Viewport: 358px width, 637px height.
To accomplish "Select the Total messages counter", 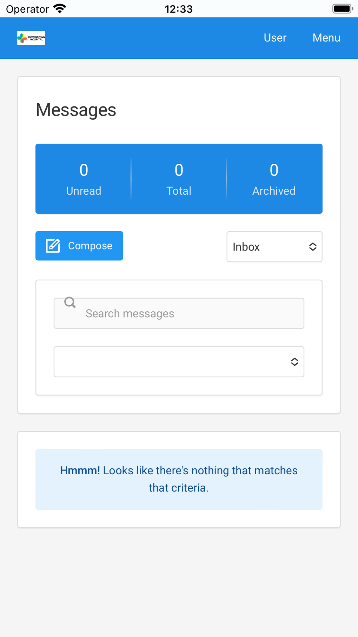I will (179, 179).
